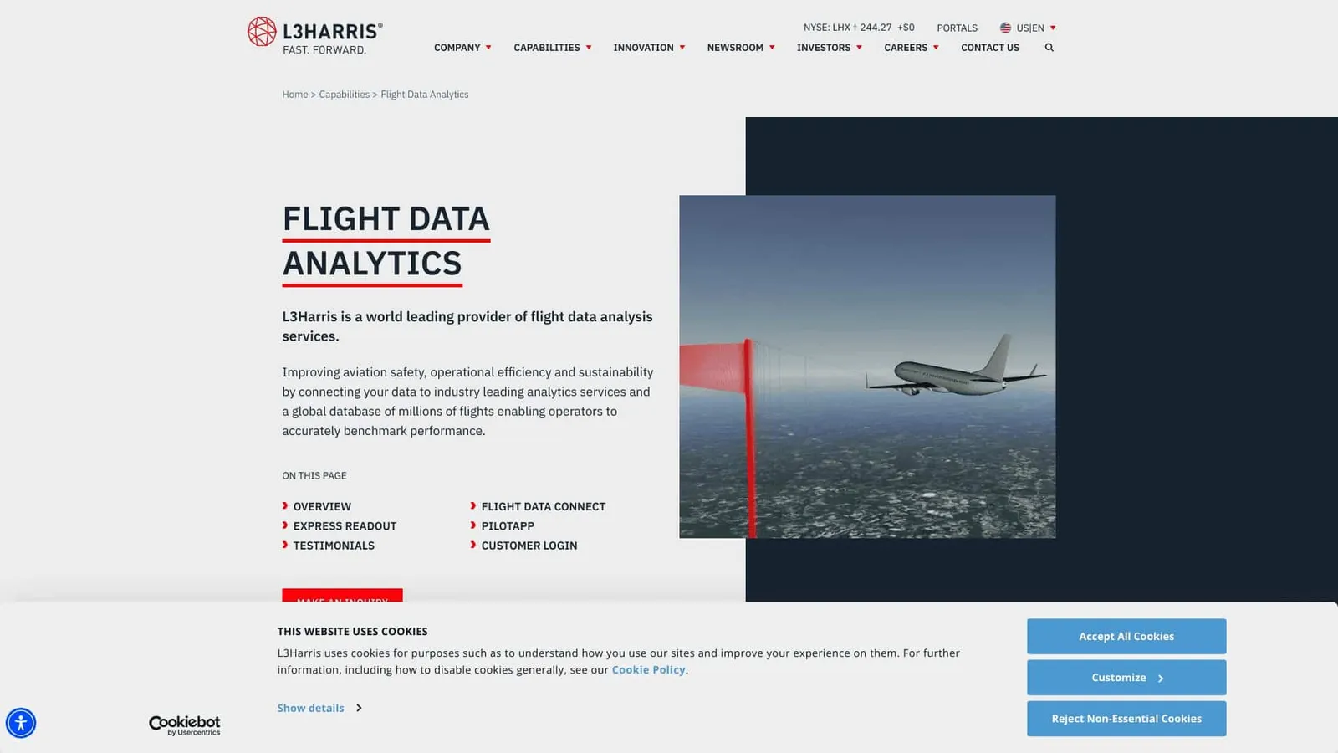This screenshot has height=753, width=1338.
Task: Open the Investors menu
Action: coord(824,48)
